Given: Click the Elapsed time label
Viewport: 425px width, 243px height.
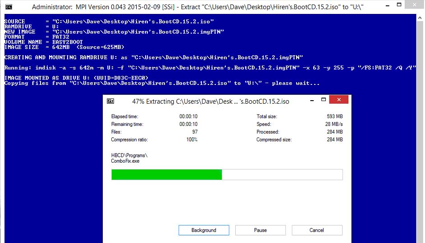Looking at the screenshot, I should 126,117.
